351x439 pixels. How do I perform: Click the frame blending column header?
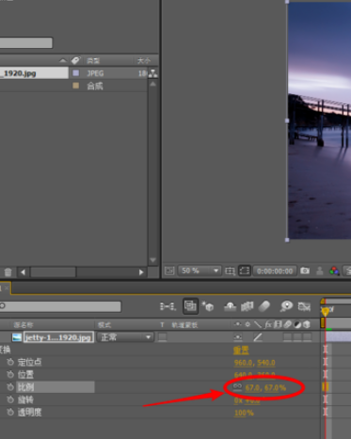pos(278,324)
